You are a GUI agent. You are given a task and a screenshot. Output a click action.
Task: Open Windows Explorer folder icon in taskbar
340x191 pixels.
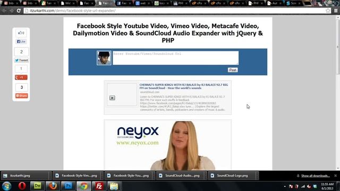pos(114,186)
